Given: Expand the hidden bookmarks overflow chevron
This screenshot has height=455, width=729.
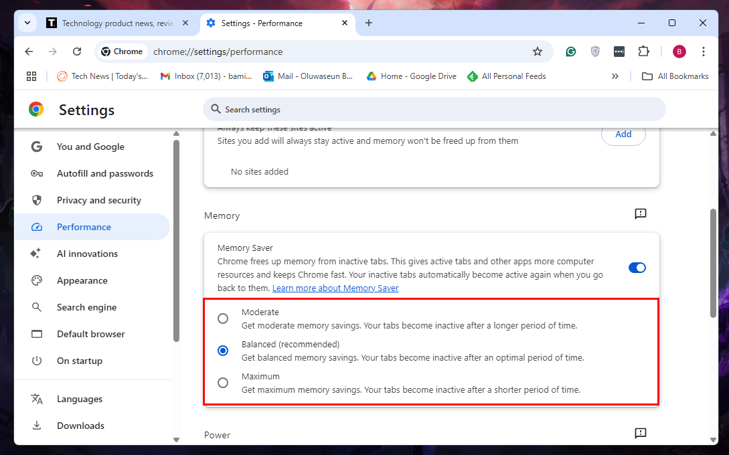Looking at the screenshot, I should coord(615,76).
